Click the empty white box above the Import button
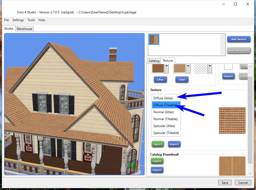Image resolution: width=256 pixels, height=190 pixels. [x=228, y=67]
